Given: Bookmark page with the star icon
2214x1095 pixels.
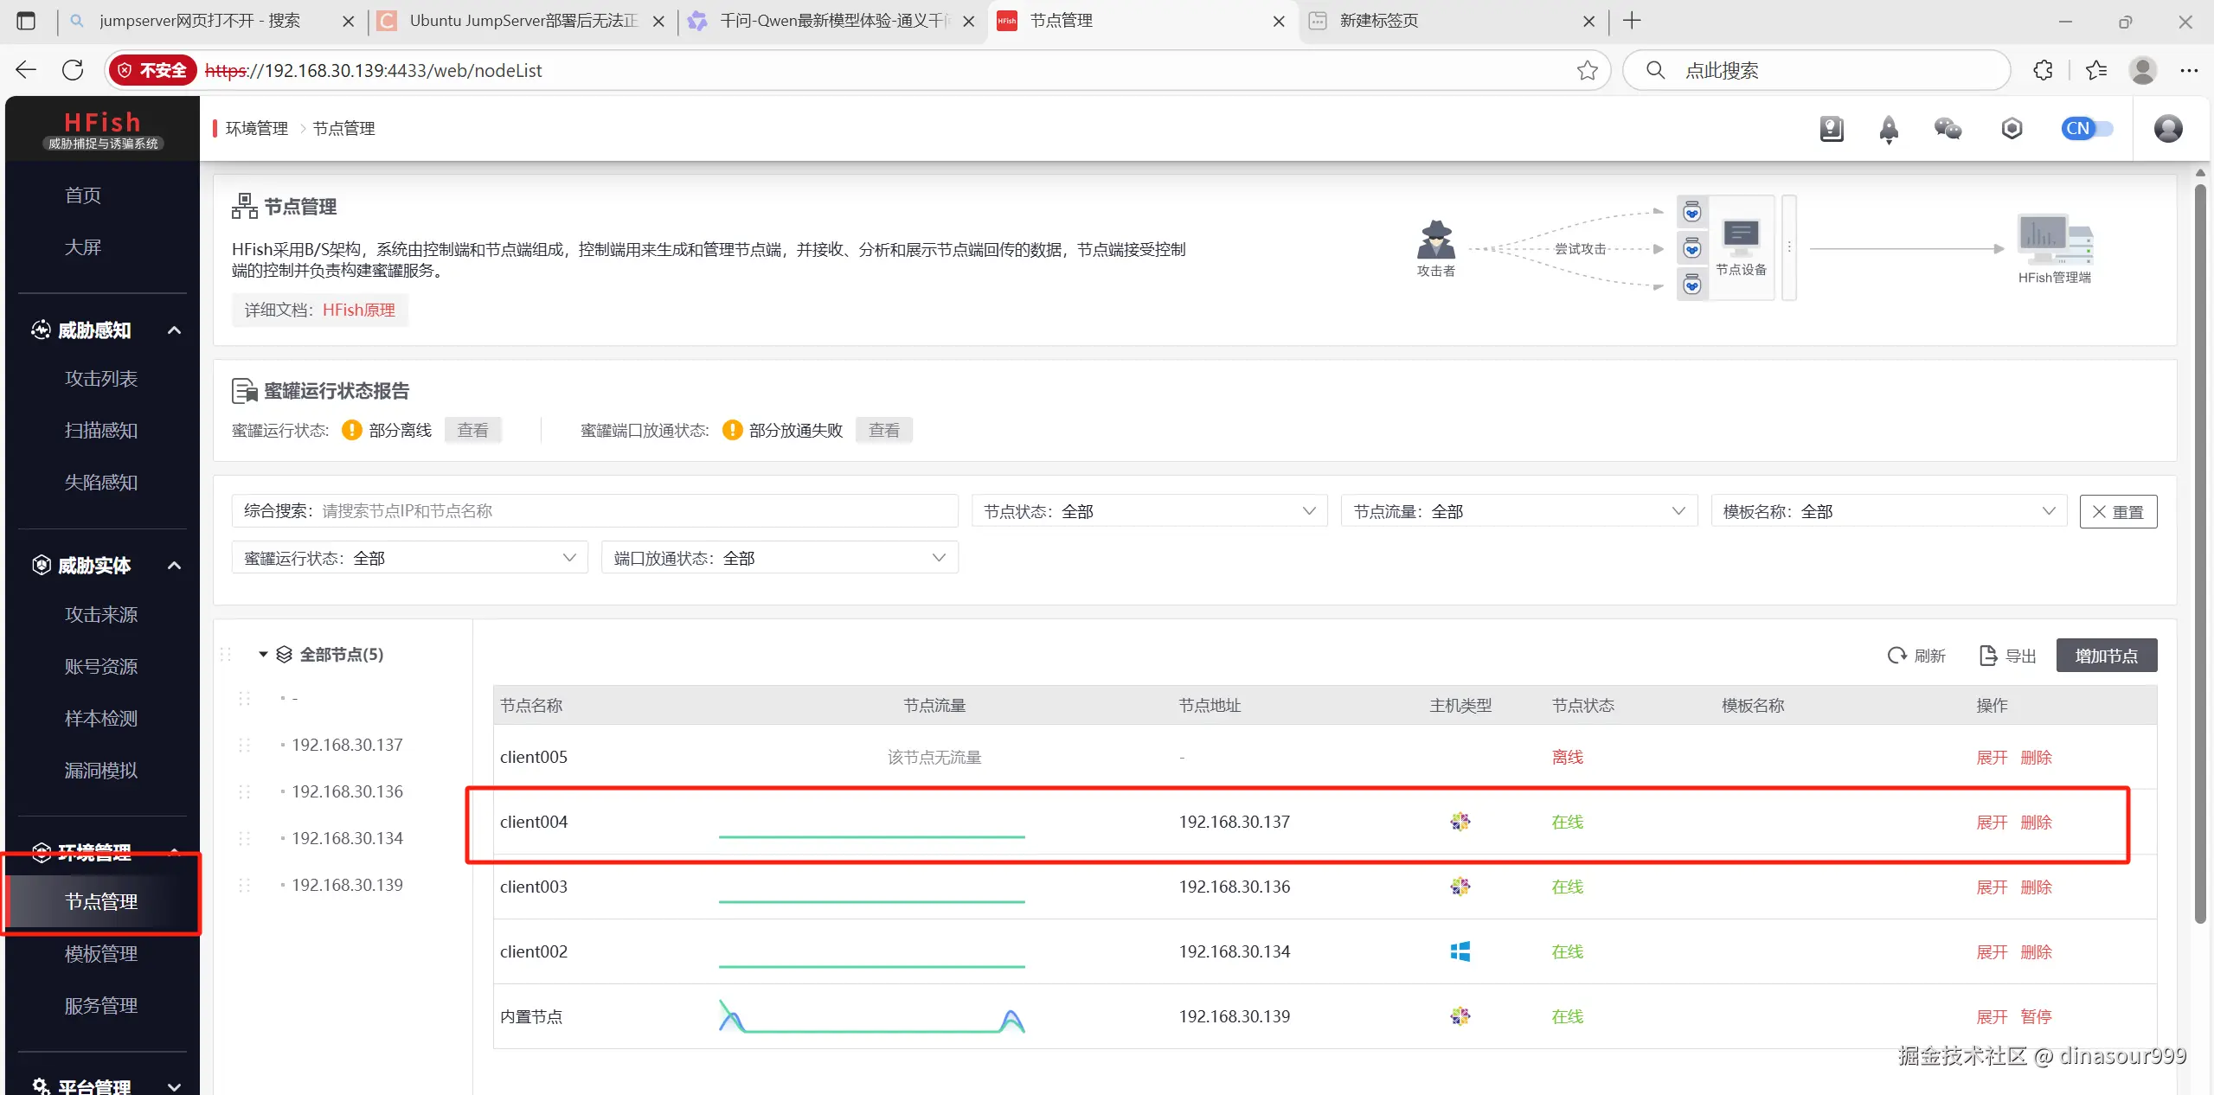Looking at the screenshot, I should coord(1587,70).
